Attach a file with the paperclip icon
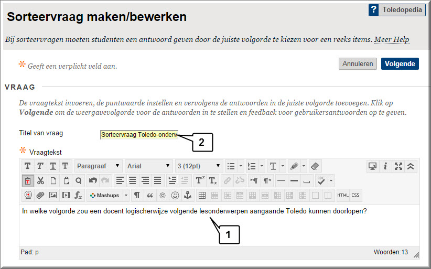 coord(40,196)
